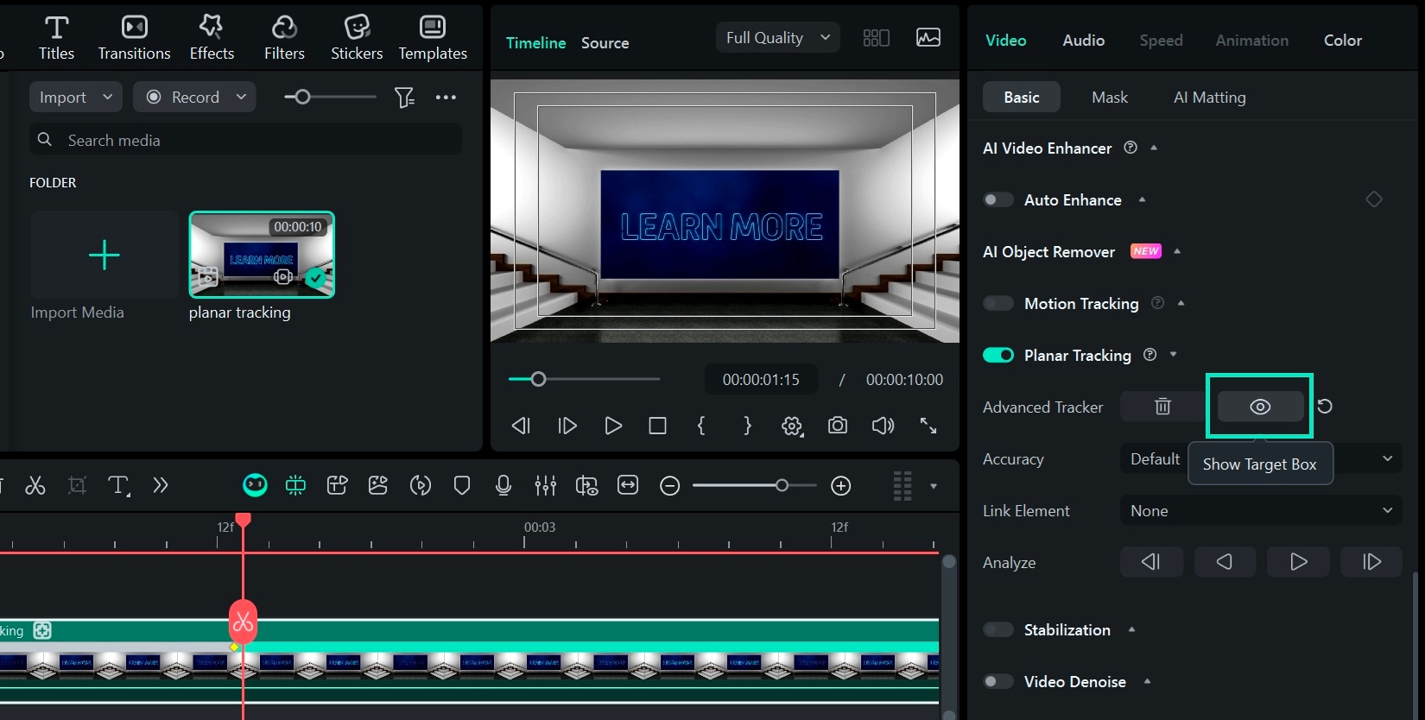
Task: Select the Mask sub-tab
Action: (1110, 97)
